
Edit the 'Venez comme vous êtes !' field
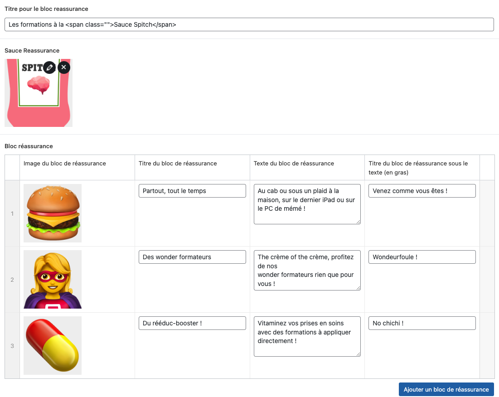tap(422, 191)
